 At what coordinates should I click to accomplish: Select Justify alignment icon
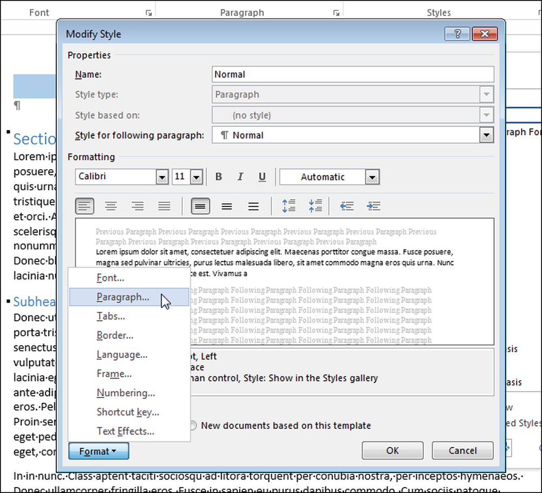[x=164, y=207]
